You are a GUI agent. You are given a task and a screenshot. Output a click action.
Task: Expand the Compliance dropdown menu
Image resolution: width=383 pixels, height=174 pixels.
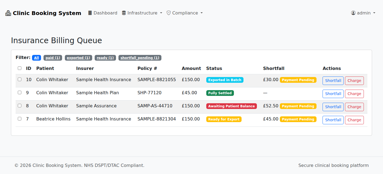click(185, 13)
